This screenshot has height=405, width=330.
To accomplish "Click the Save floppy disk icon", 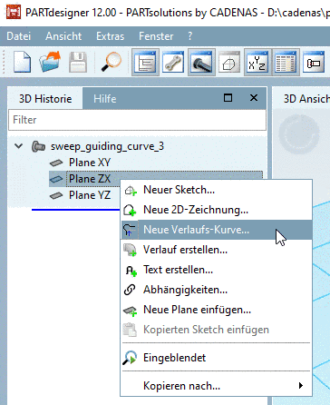I will pos(78,63).
